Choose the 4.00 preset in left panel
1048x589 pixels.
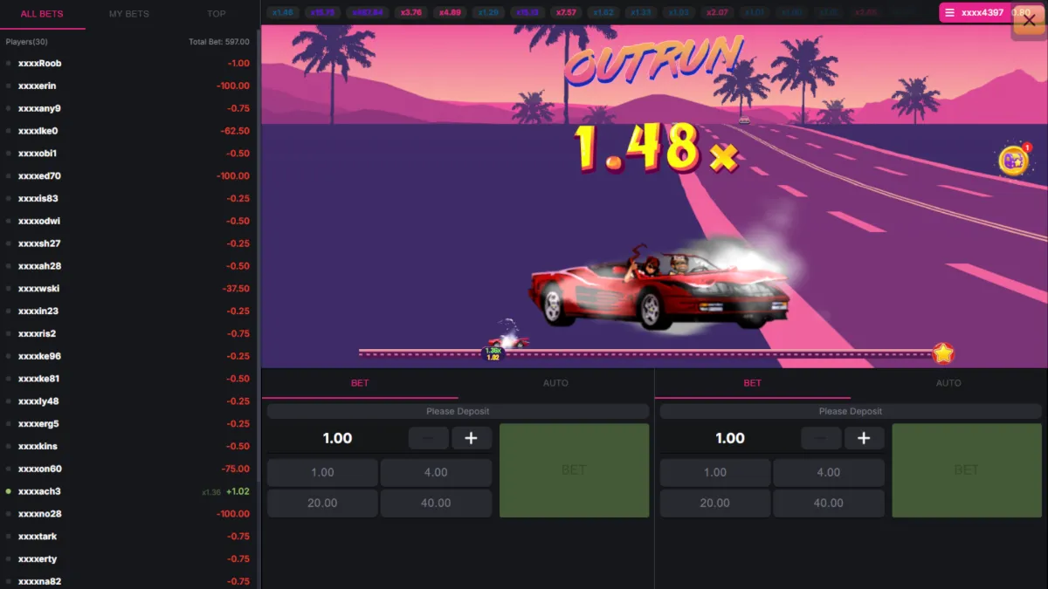click(436, 472)
